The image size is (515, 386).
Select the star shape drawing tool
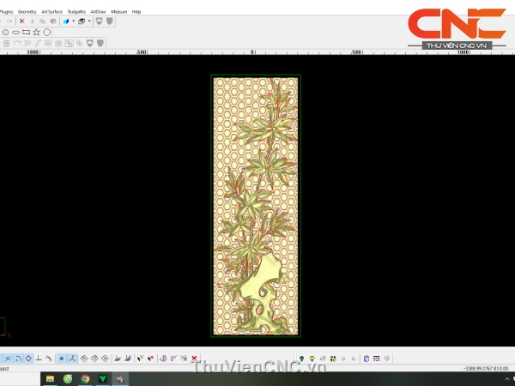tap(36, 32)
